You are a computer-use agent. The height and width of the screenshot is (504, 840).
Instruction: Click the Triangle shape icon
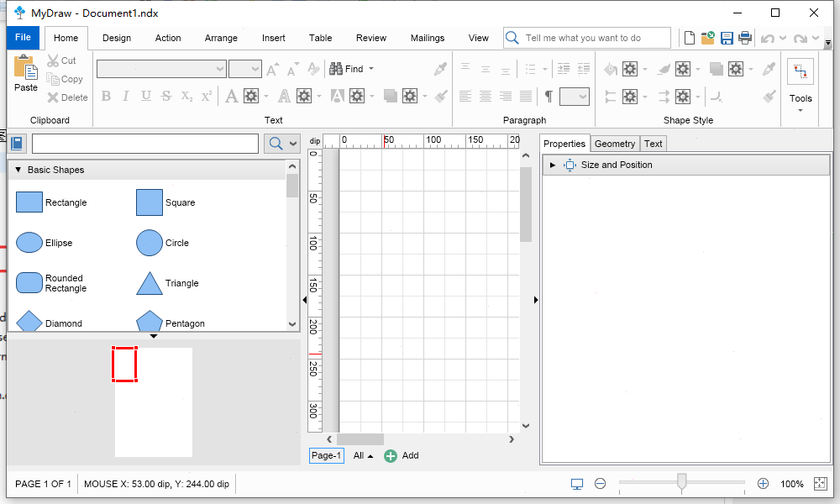(150, 283)
